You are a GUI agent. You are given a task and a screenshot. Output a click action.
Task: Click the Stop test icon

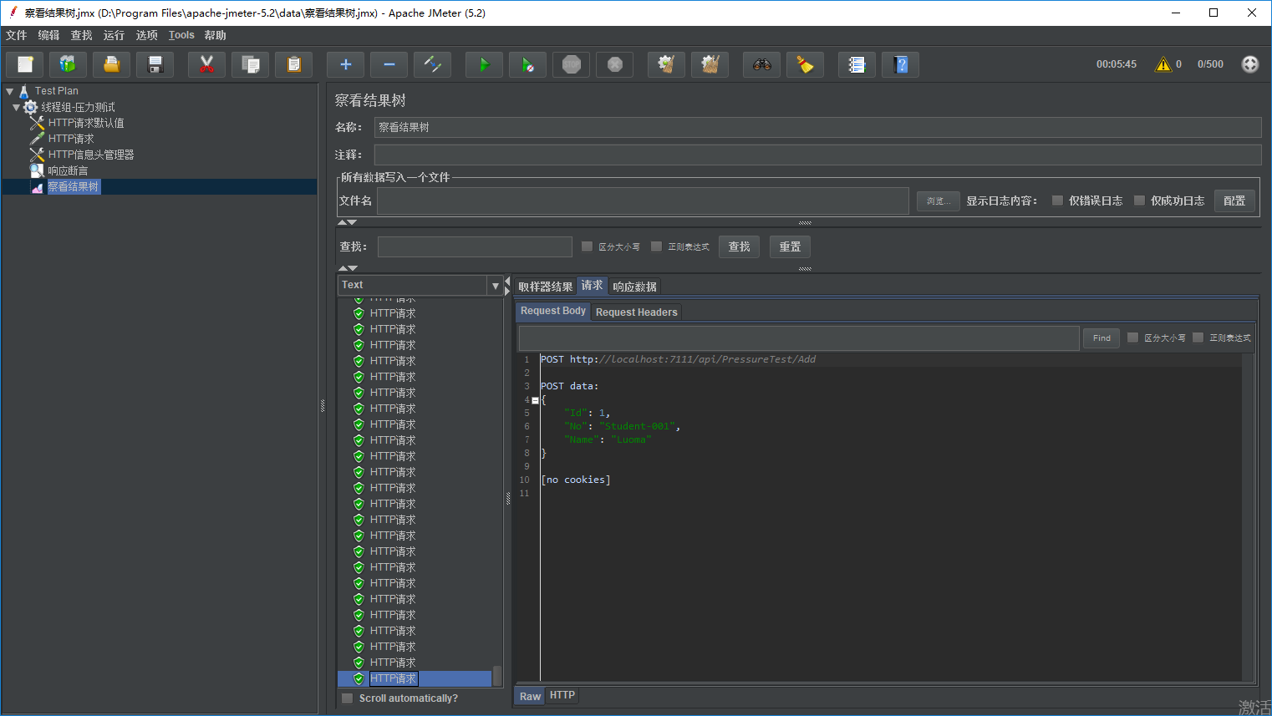pos(572,64)
